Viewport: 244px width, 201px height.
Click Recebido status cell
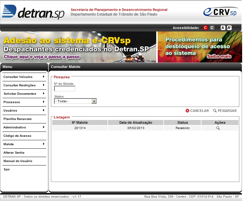182,128
